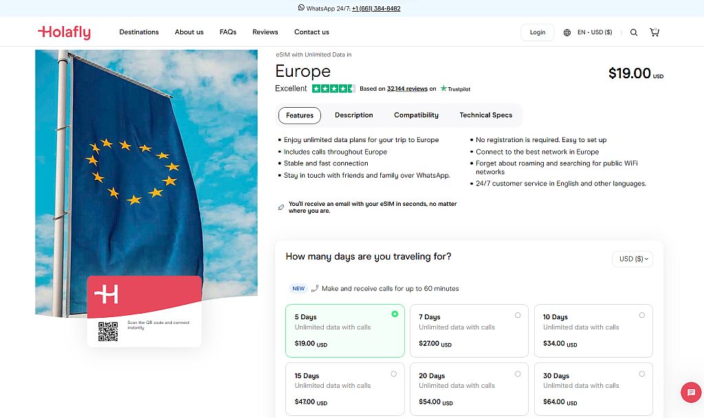Click the Holafly logo
Image resolution: width=704 pixels, height=418 pixels.
pyautogui.click(x=64, y=32)
